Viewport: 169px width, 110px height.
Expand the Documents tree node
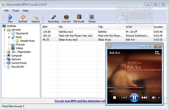9,34
